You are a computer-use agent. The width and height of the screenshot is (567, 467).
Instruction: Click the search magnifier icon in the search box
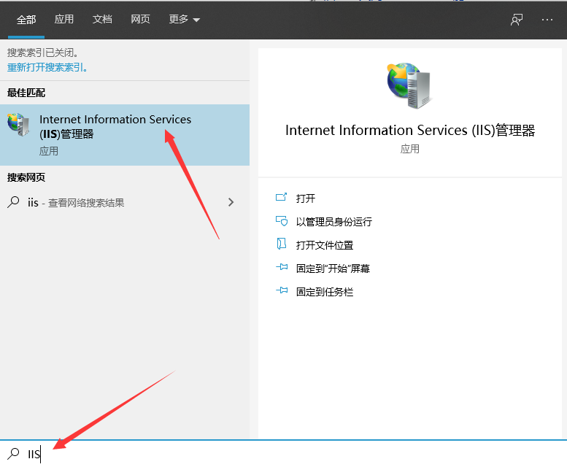13,454
